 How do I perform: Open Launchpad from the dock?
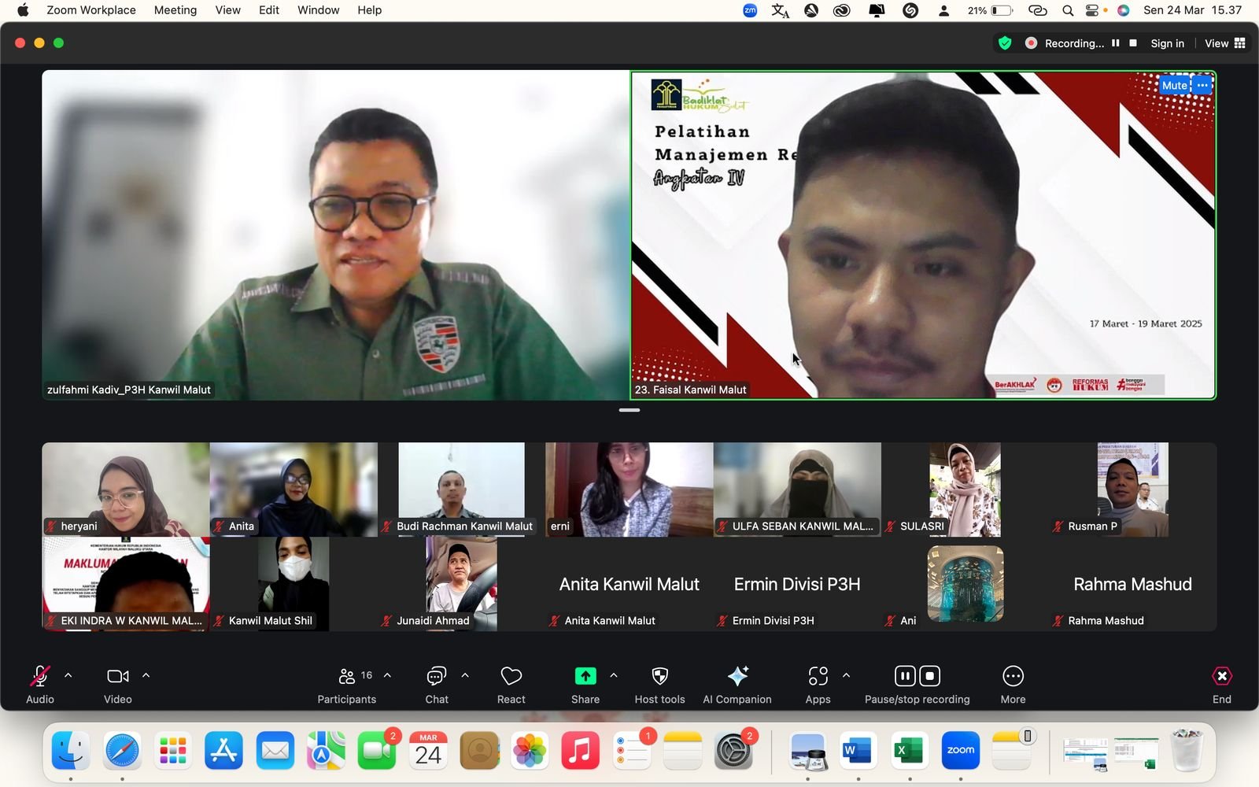[173, 750]
